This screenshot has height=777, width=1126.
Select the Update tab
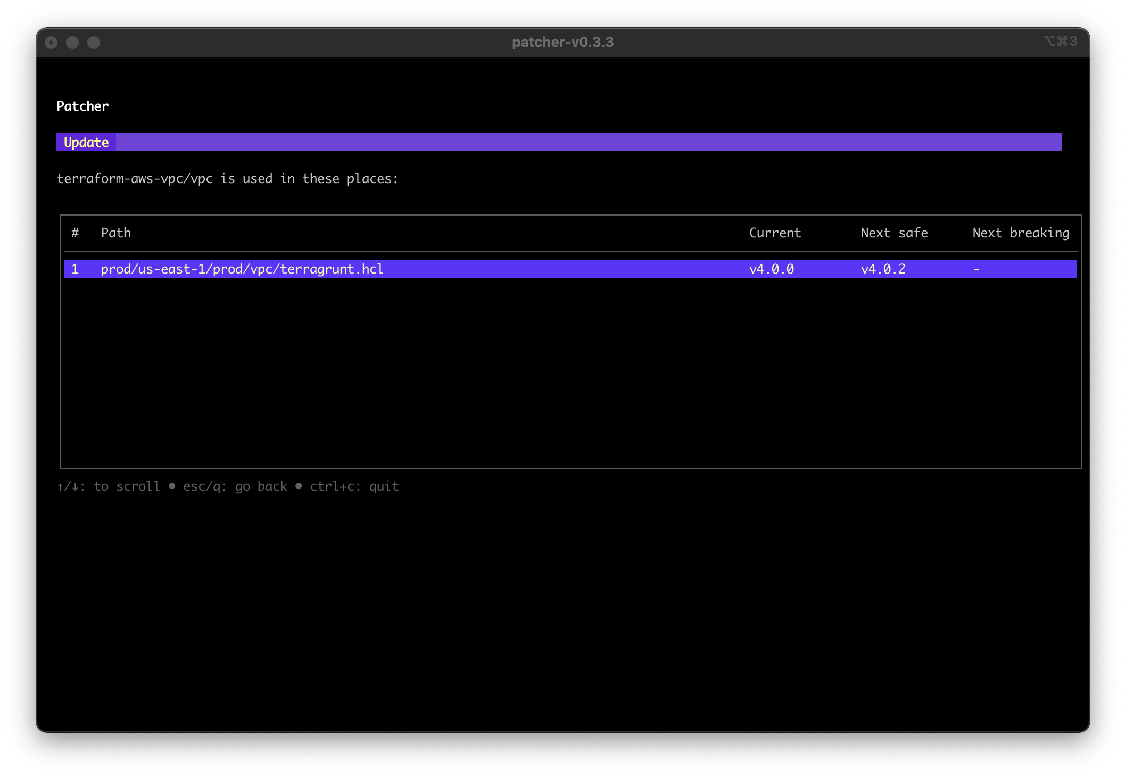(x=86, y=142)
